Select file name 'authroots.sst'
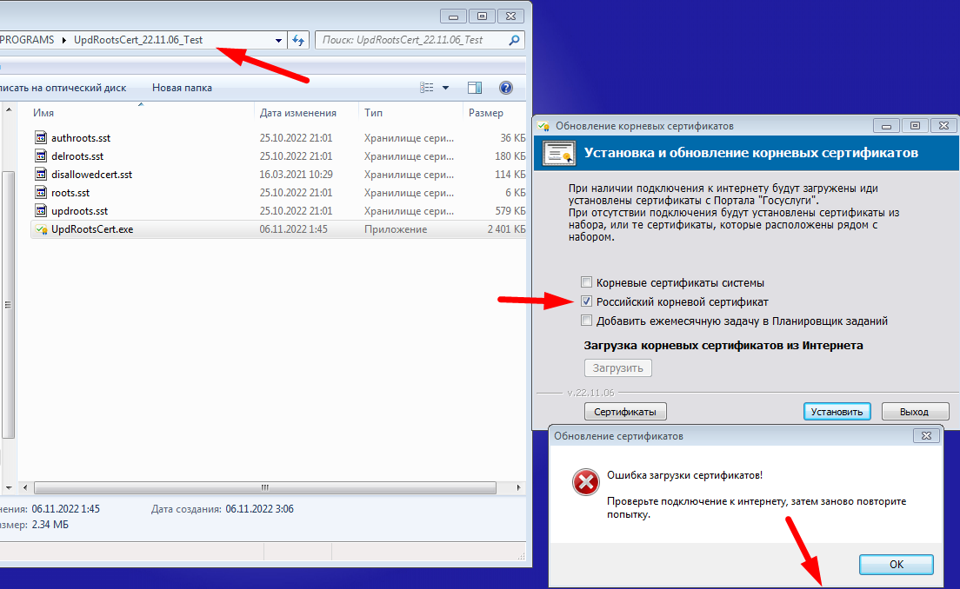960x589 pixels. [81, 138]
